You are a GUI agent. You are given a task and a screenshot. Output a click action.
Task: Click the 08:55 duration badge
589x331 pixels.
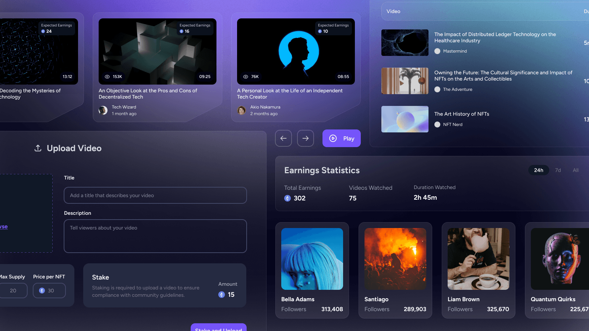[343, 76]
